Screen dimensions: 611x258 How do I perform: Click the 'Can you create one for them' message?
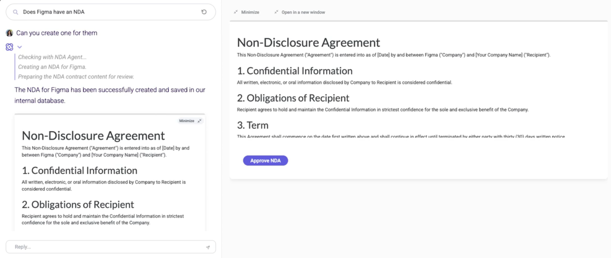pos(57,33)
